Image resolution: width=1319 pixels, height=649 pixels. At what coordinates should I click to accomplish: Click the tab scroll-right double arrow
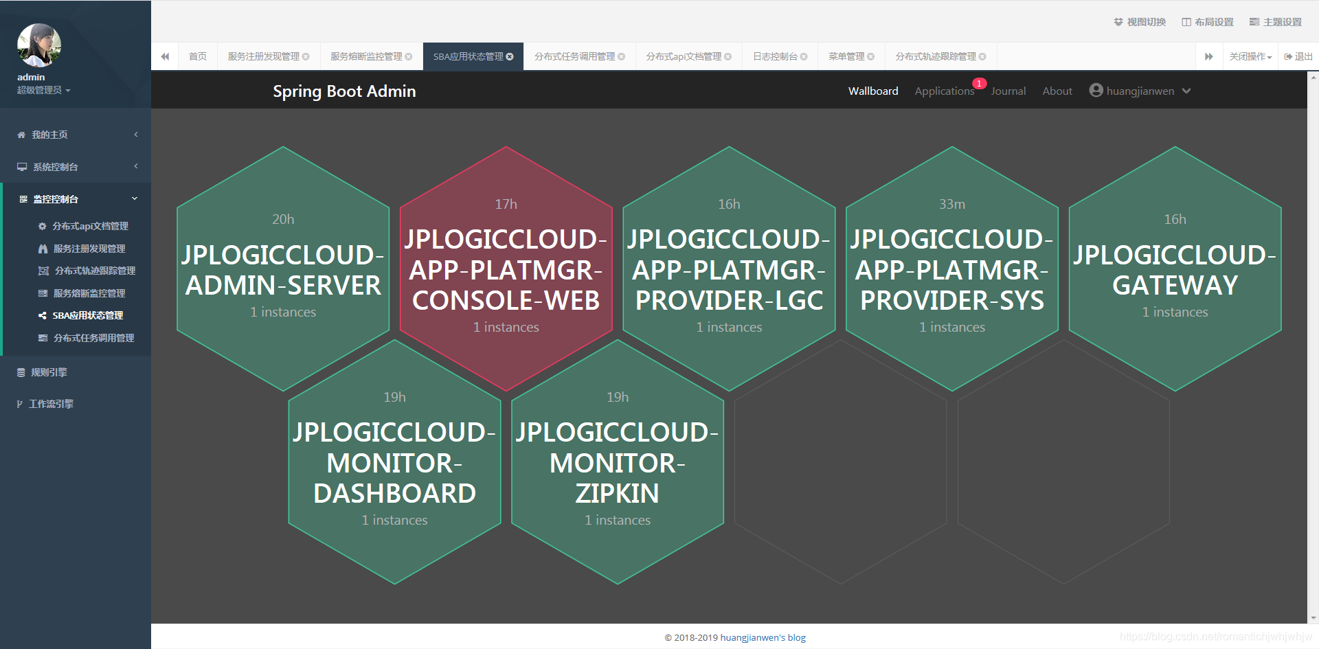click(x=1209, y=56)
